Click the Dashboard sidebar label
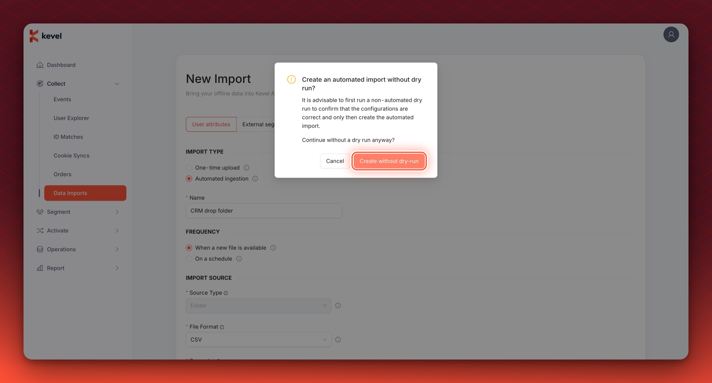The width and height of the screenshot is (712, 383). tap(61, 65)
